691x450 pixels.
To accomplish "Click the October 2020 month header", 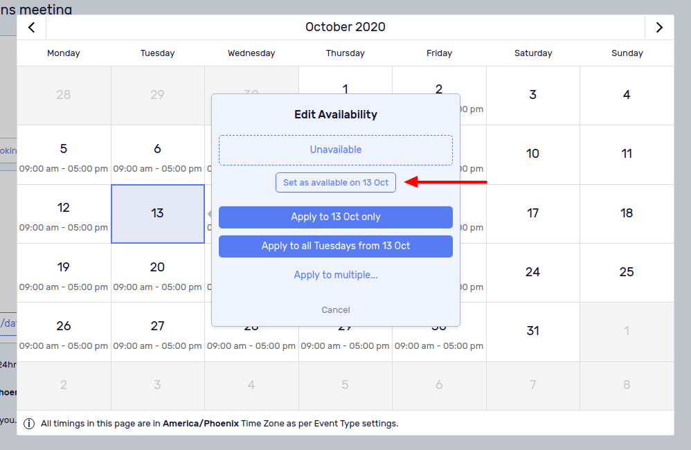I will [x=345, y=27].
